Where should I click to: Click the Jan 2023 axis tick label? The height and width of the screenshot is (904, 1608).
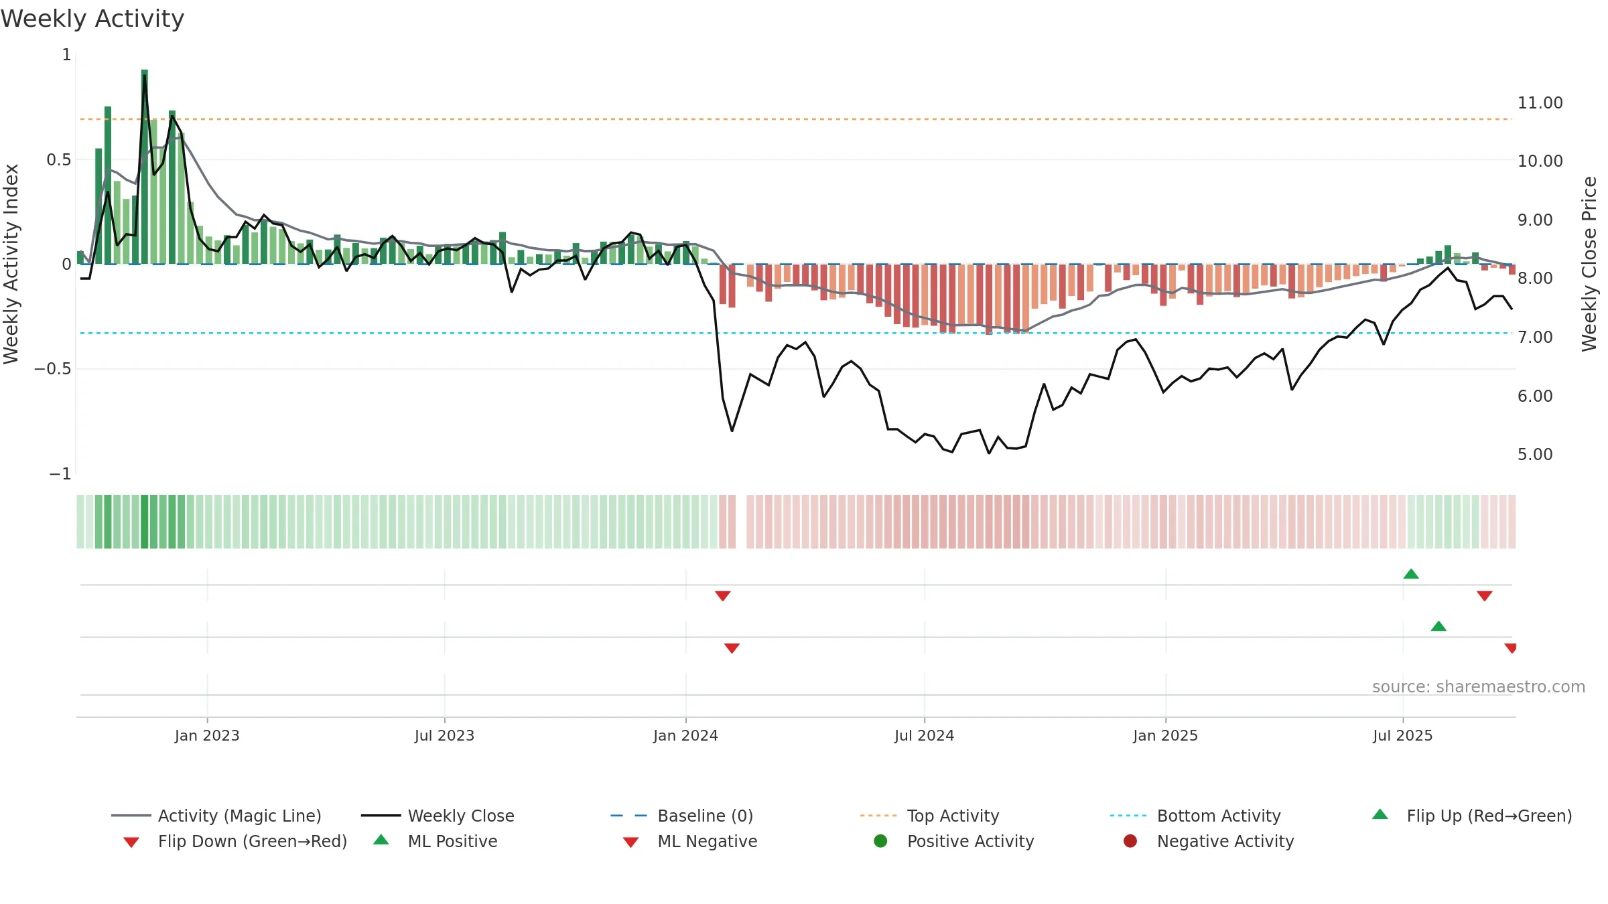click(x=207, y=735)
